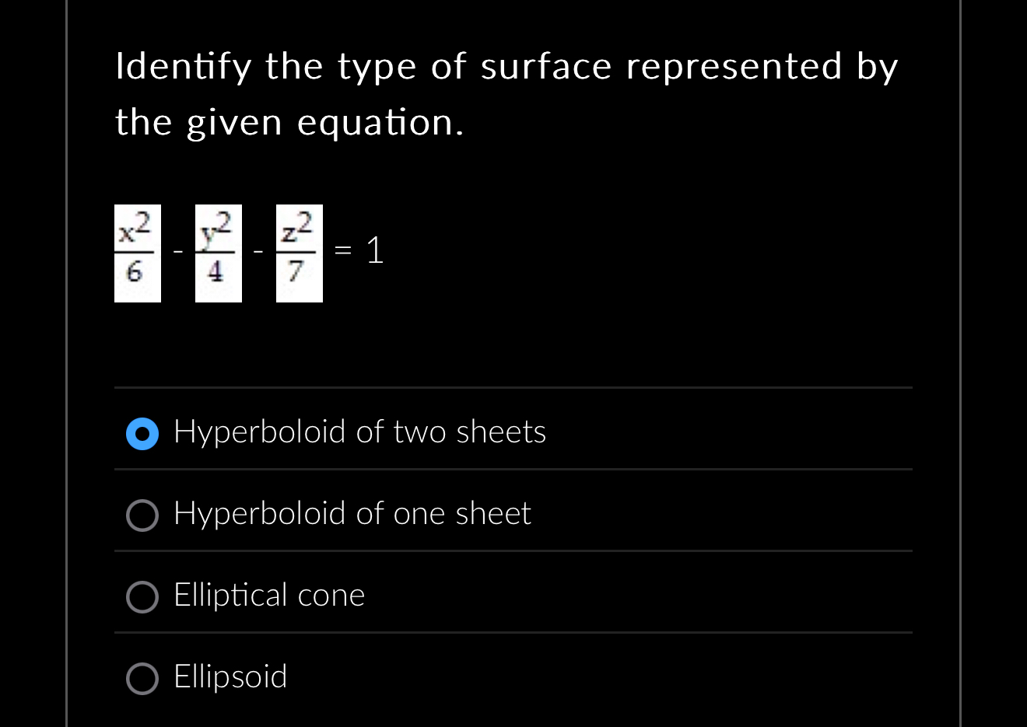Click the Hyperboloid of two sheets option text
This screenshot has height=727, width=1027.
click(x=359, y=433)
